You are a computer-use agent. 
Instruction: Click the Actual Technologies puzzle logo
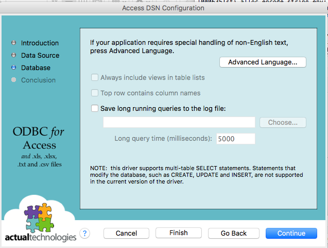point(39,218)
